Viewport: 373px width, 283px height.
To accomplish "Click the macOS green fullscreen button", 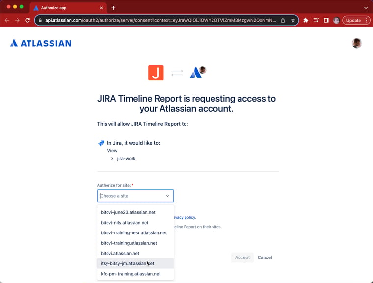I will pos(22,7).
